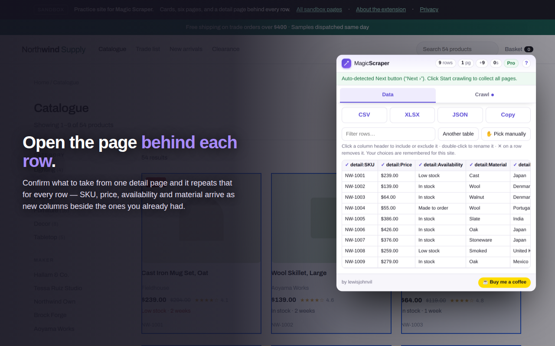Click the $55.00 price cell

pos(396,208)
